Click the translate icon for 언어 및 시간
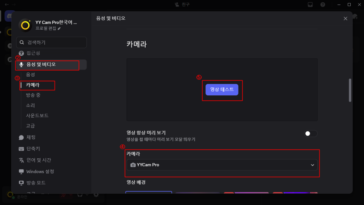Viewport: 364px width, 205px height. coord(21,160)
